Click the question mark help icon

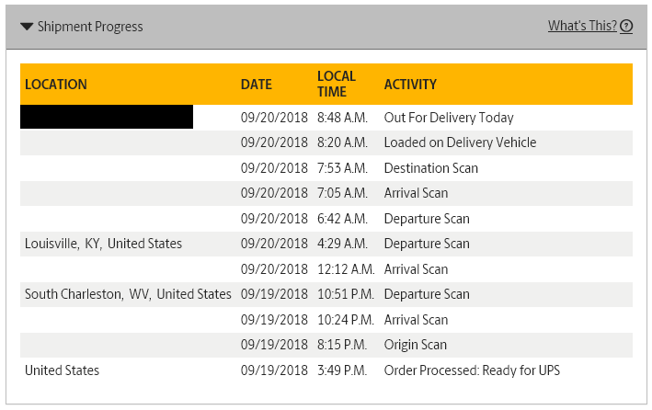point(626,26)
